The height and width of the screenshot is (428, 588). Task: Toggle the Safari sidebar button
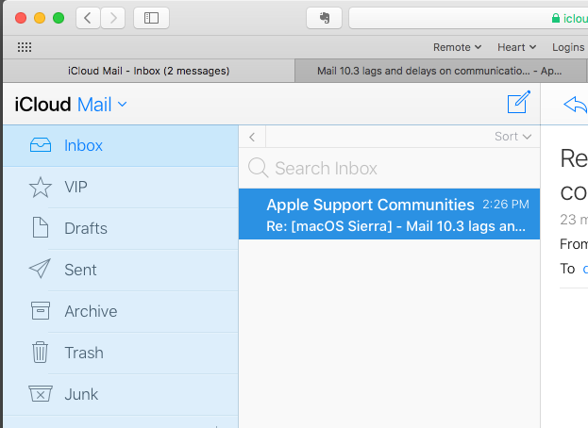pos(152,18)
